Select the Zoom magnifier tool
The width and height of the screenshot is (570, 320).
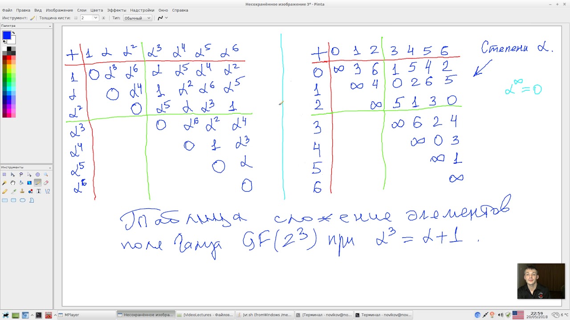tap(46, 175)
